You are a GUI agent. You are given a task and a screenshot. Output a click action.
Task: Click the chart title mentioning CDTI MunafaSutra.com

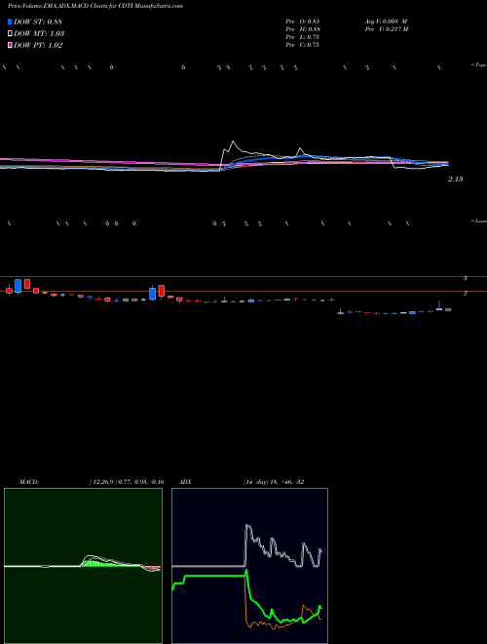[x=95, y=6]
